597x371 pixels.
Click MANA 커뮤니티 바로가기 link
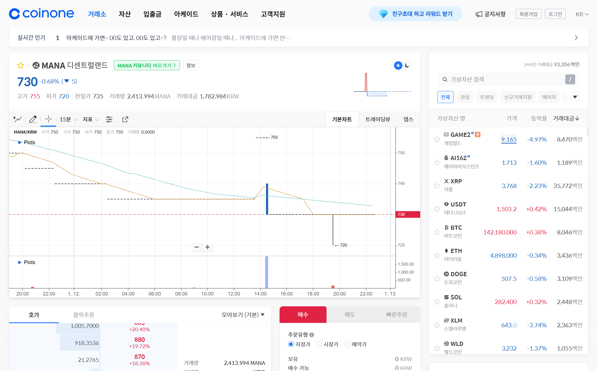point(147,66)
